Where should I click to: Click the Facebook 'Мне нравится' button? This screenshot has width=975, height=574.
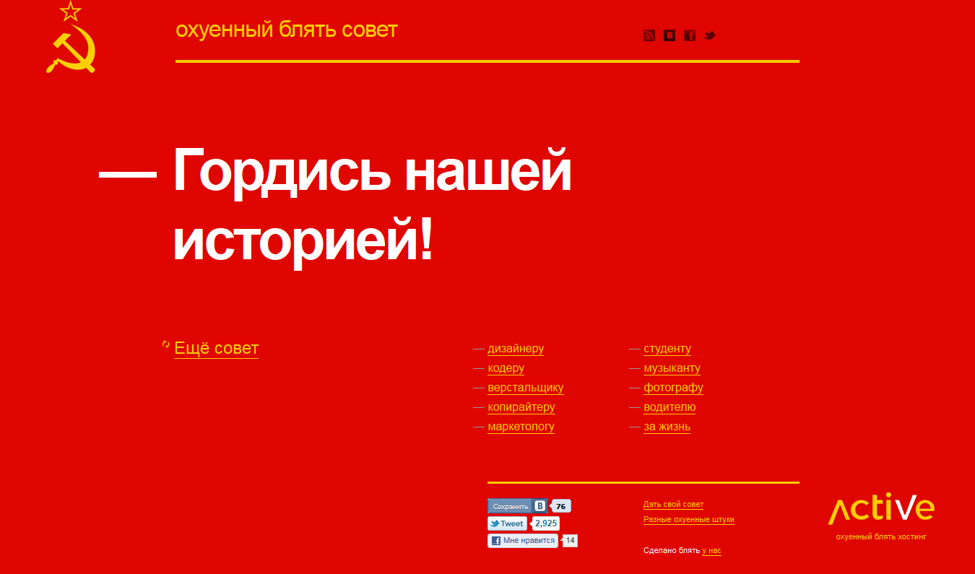523,541
